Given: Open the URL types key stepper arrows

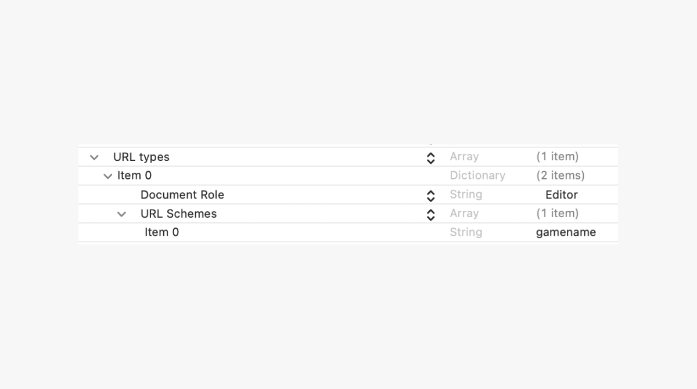Looking at the screenshot, I should tap(430, 157).
